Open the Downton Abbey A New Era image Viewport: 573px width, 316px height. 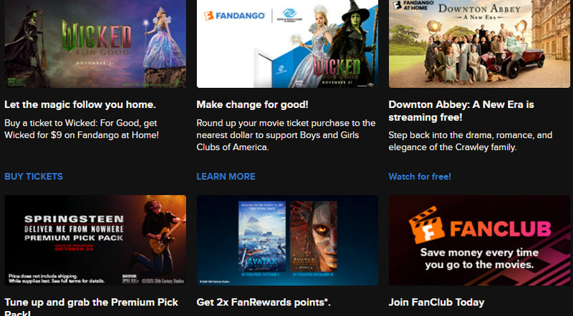click(x=479, y=44)
